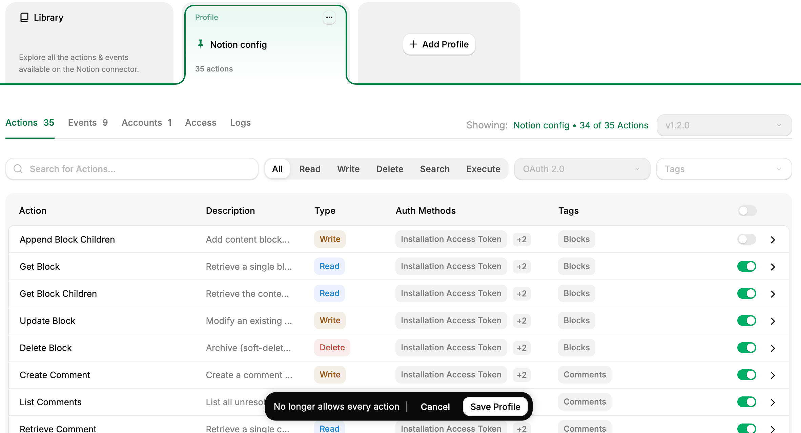801x433 pixels.
Task: Switch off the Update Block toggle
Action: pos(747,321)
